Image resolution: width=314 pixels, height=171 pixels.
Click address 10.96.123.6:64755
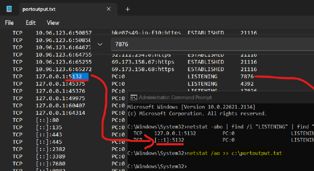point(64,55)
